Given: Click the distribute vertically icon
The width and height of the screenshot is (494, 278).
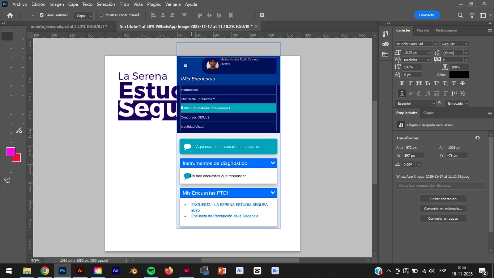Looking at the screenshot, I should pyautogui.click(x=184, y=15).
